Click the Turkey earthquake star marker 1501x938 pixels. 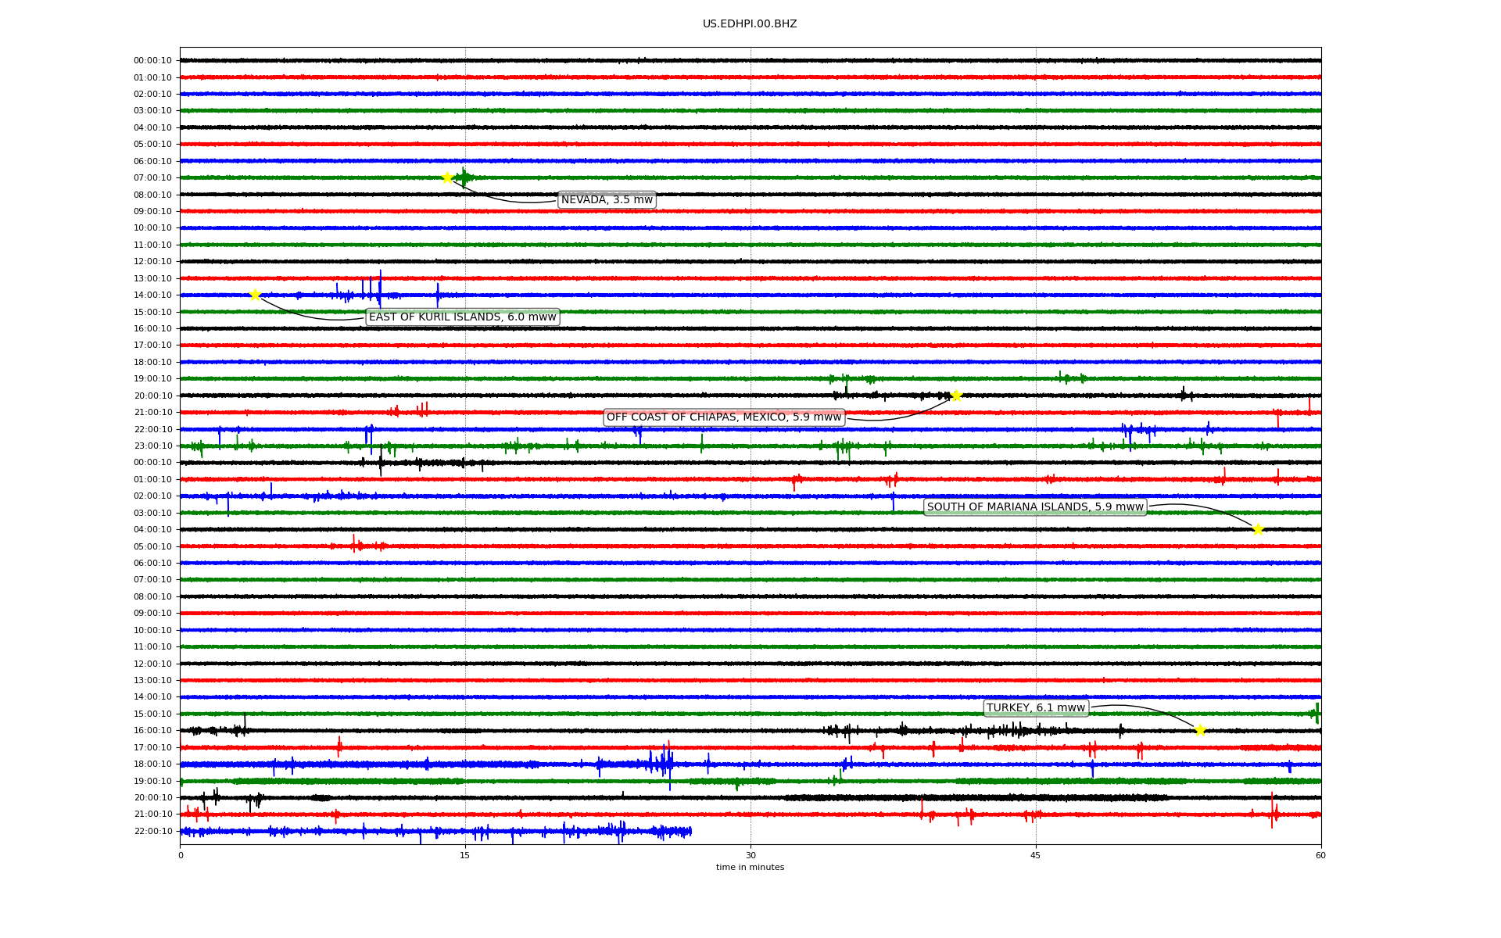1200,730
